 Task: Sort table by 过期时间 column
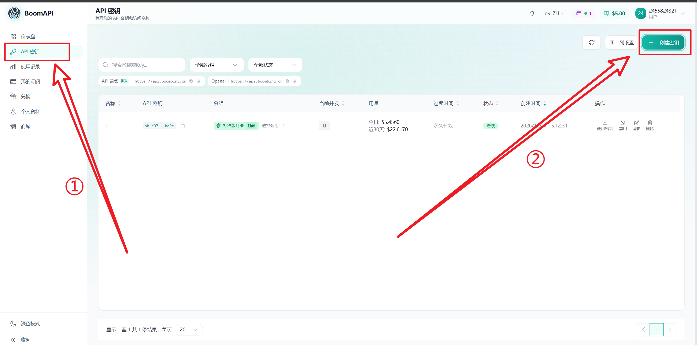tap(446, 103)
